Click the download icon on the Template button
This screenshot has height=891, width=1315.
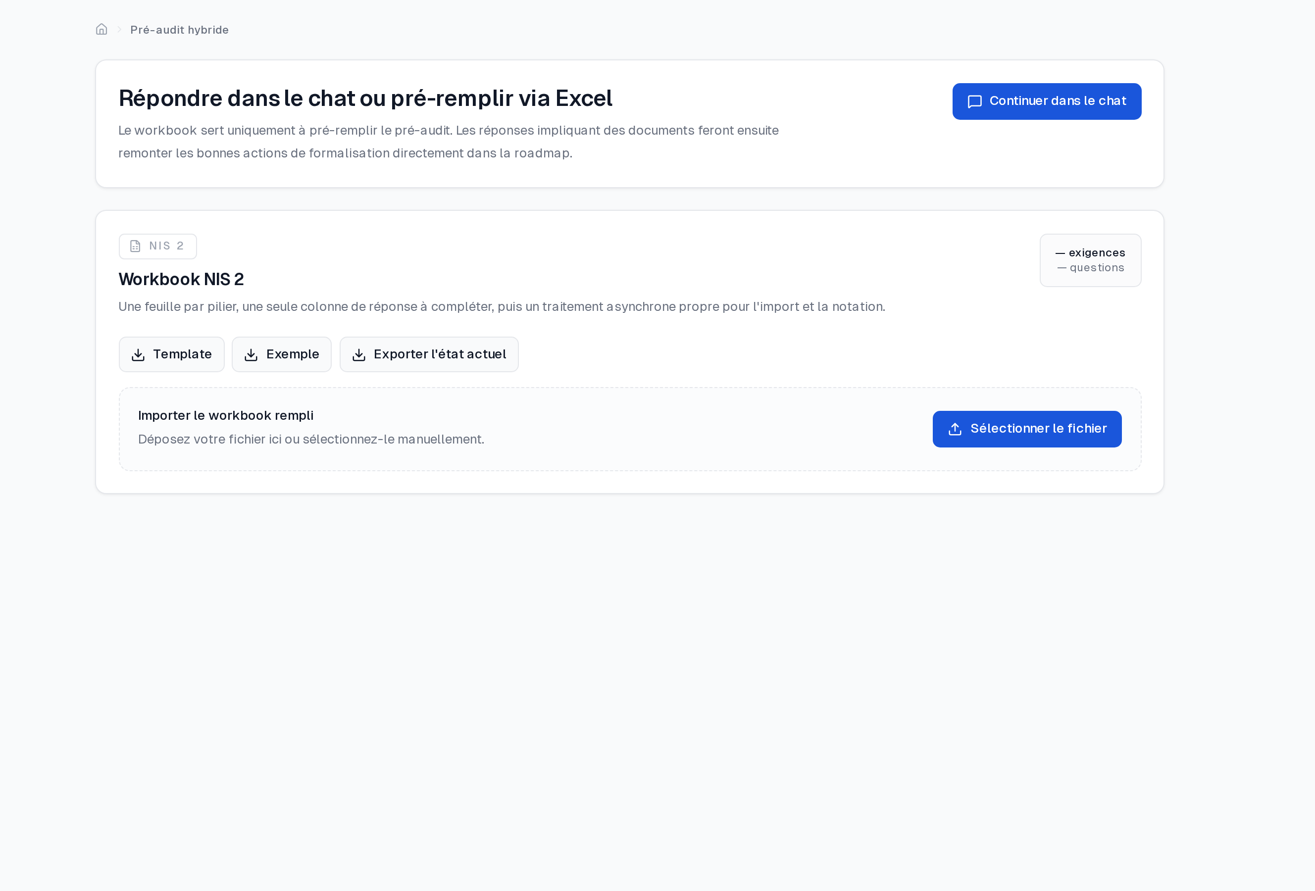pyautogui.click(x=138, y=354)
